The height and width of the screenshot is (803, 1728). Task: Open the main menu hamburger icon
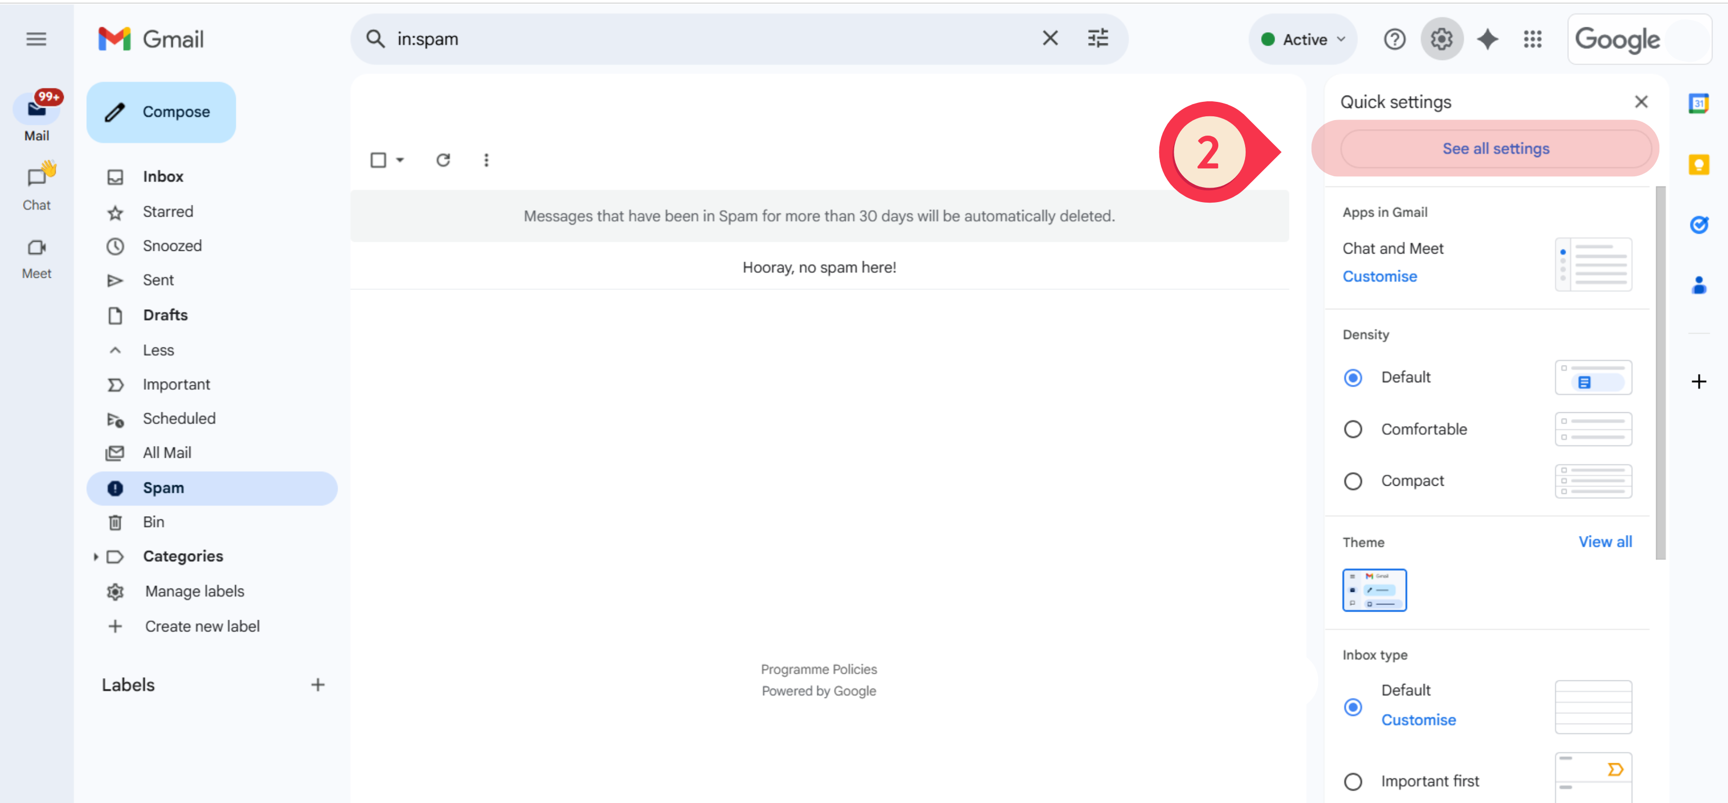(36, 39)
